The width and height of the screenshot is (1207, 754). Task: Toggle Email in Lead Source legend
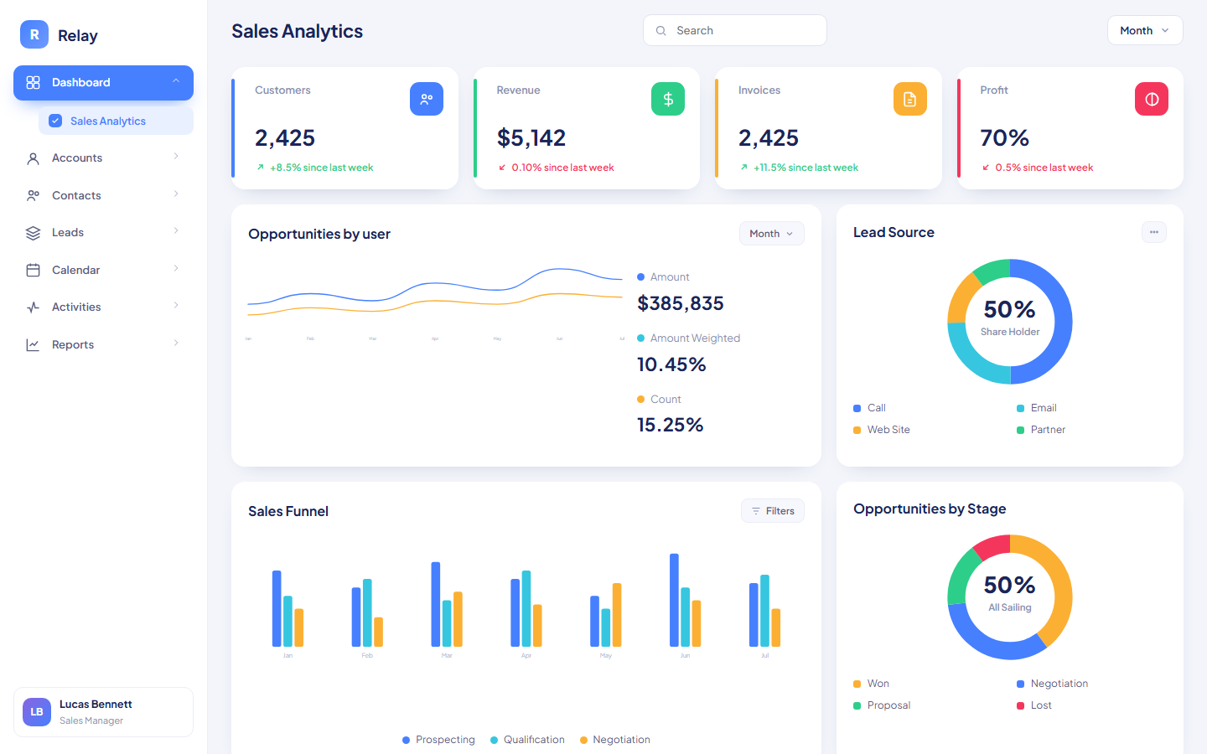tap(1036, 408)
